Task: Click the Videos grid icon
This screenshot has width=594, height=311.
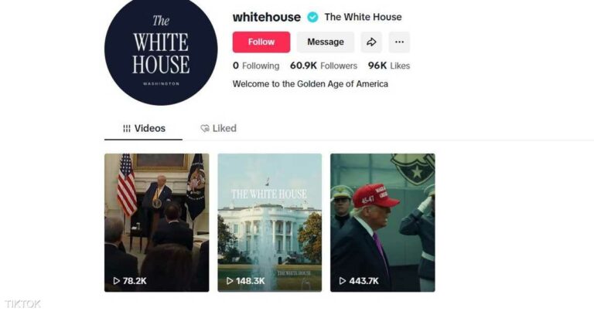Action: 127,128
